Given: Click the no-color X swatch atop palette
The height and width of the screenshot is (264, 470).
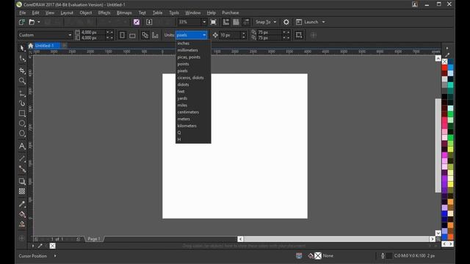Looking at the screenshot, I should pyautogui.click(x=444, y=62).
